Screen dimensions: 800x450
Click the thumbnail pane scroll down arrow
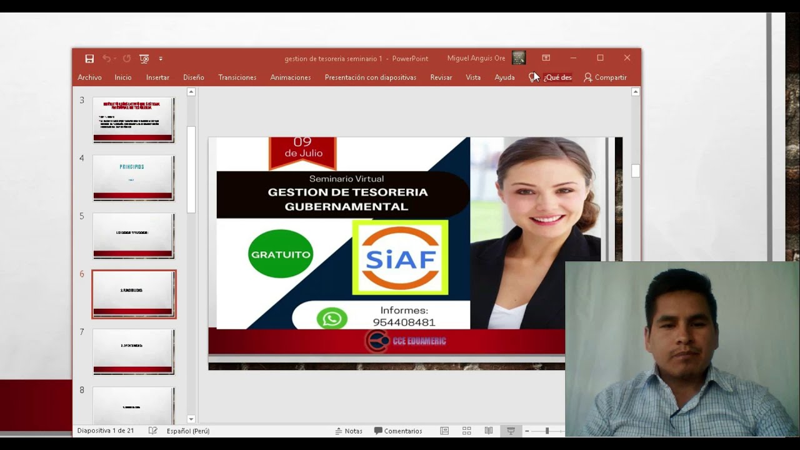click(191, 419)
